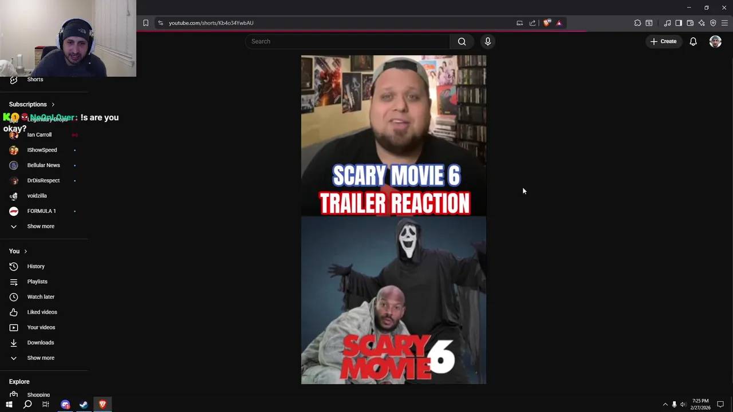The height and width of the screenshot is (412, 733).
Task: Open the Brave VPN shield icon
Action: pyautogui.click(x=713, y=23)
